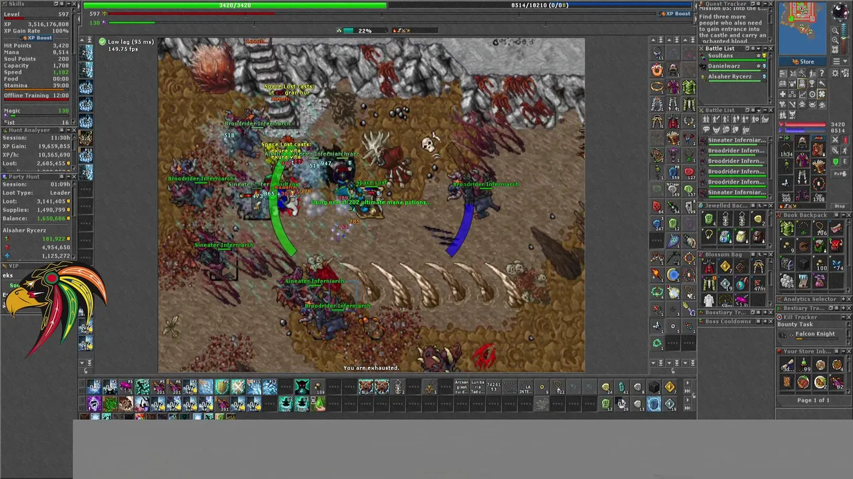Zoom out the minimap
The width and height of the screenshot is (853, 479).
pos(835,31)
